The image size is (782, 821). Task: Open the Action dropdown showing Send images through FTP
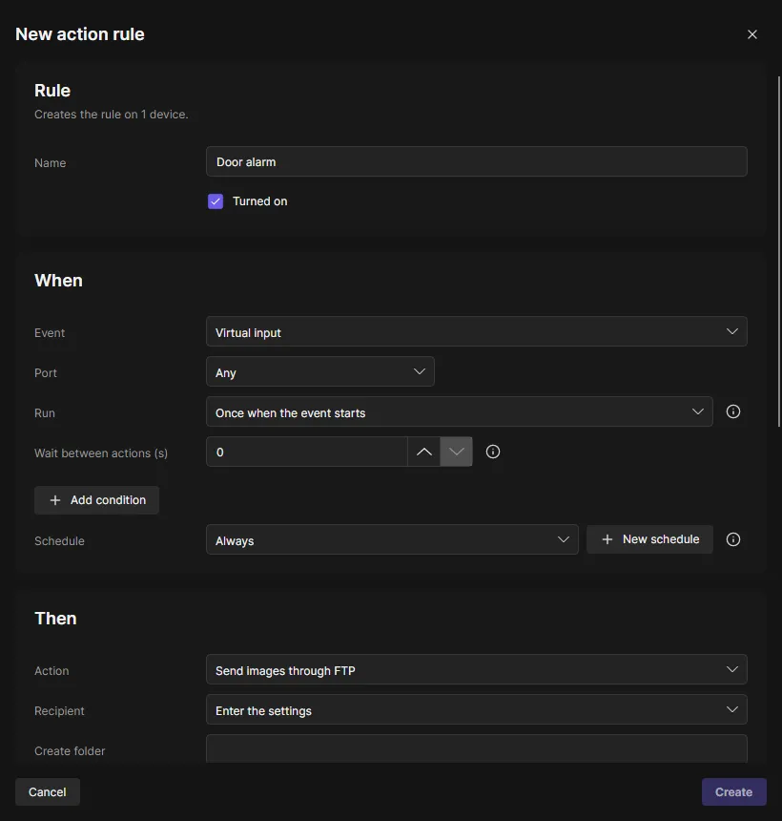coord(477,669)
